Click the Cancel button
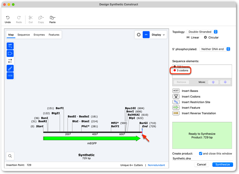Viewport: 239px width, 174px height. tap(202, 164)
